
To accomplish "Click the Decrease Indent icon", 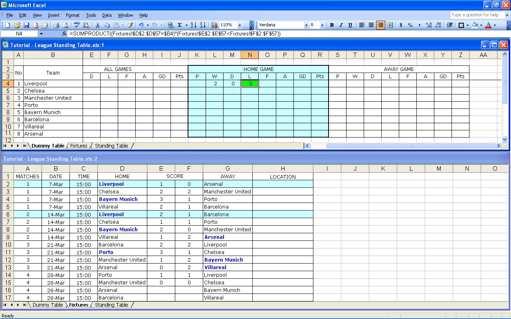I will [450, 25].
